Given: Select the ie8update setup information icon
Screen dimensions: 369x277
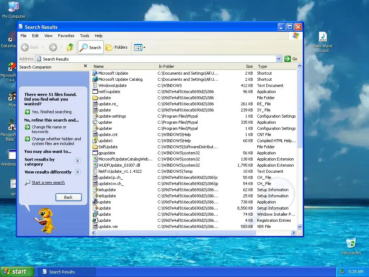Looking at the screenshot, I should click(x=95, y=195).
